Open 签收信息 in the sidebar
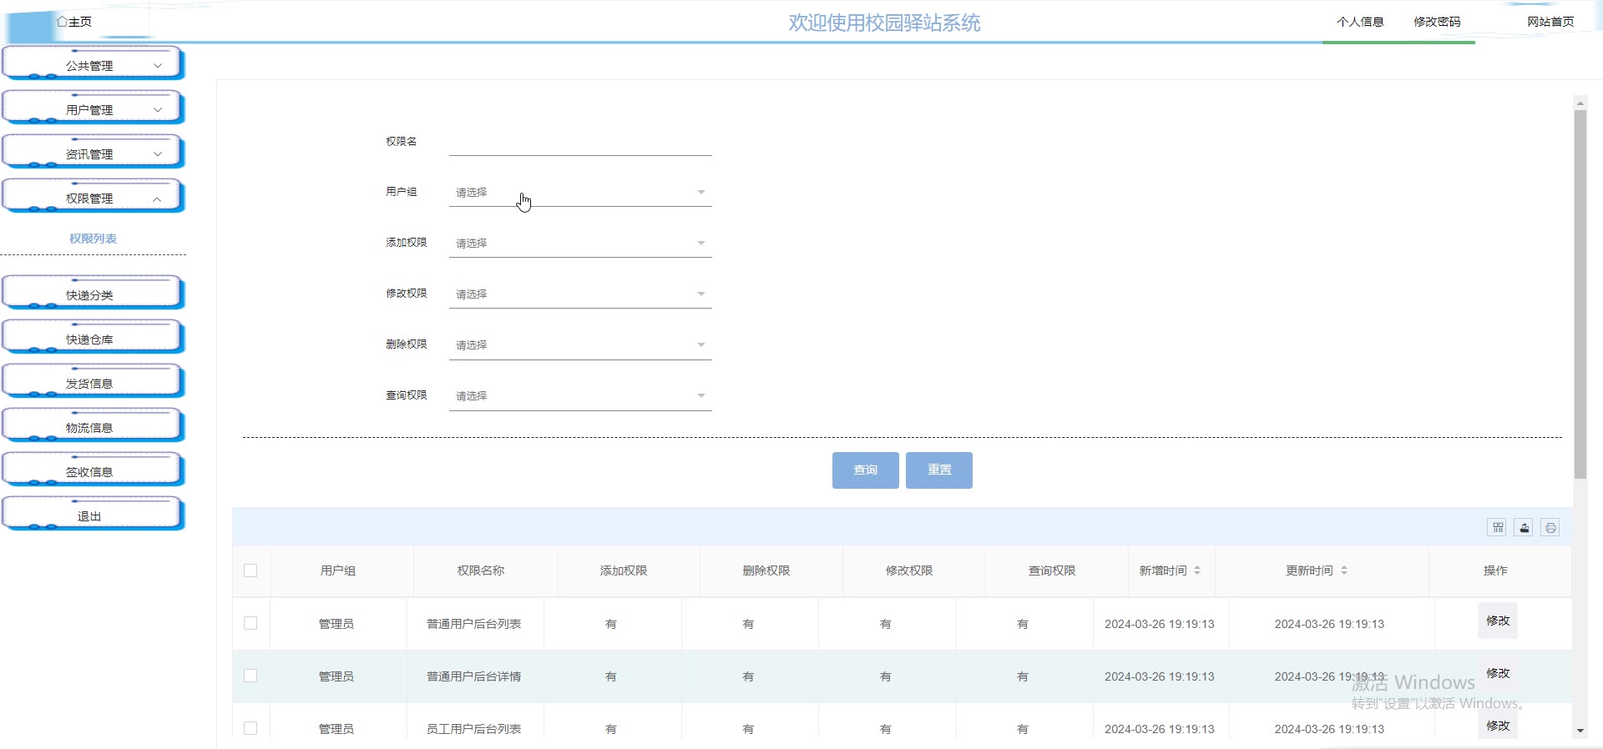This screenshot has width=1603, height=749. [x=92, y=471]
